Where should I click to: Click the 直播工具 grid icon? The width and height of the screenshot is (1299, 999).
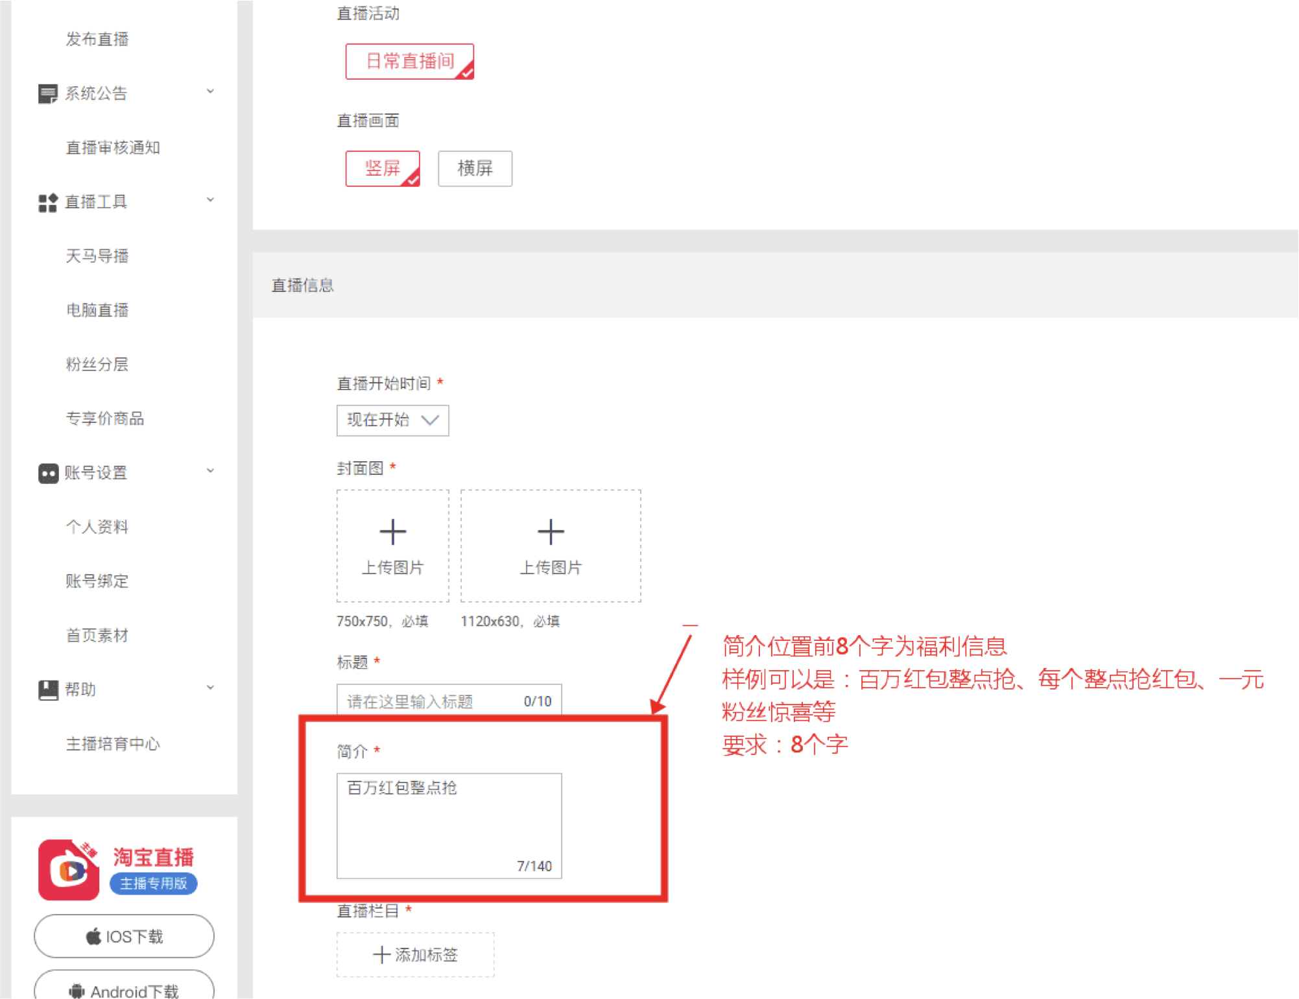[47, 202]
